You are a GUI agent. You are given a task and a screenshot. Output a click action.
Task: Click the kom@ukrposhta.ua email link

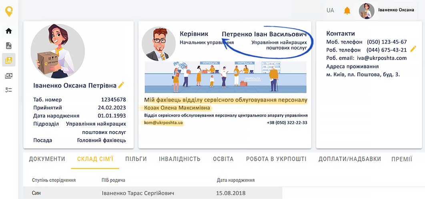tap(164, 123)
